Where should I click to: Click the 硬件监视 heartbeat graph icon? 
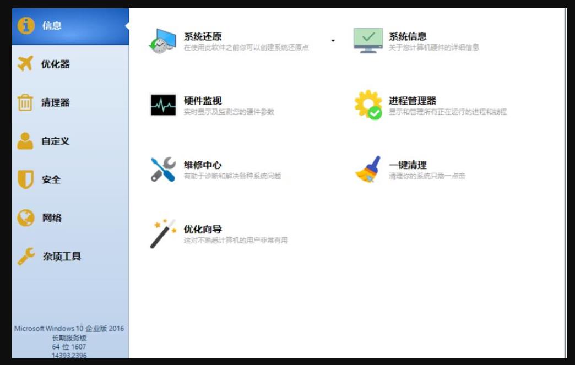pos(163,105)
